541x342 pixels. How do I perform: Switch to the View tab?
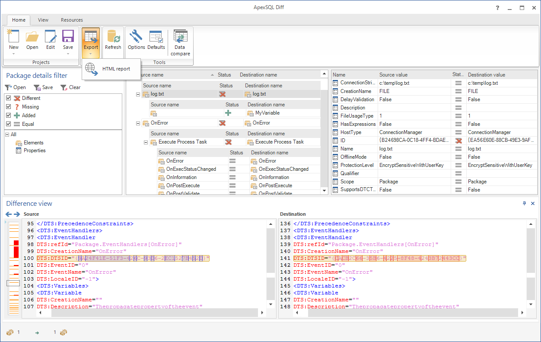43,20
